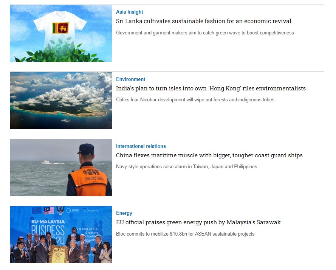Click the distant ship in coast guard photo
Screen dimensions: 336x270
46,162
